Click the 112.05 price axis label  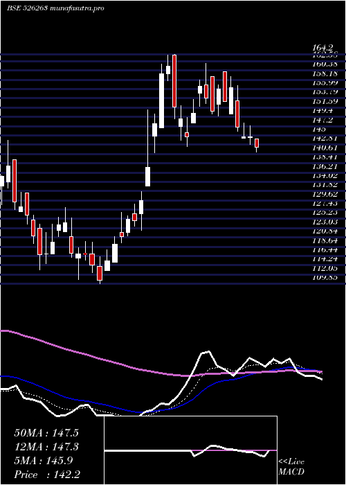[x=325, y=269]
